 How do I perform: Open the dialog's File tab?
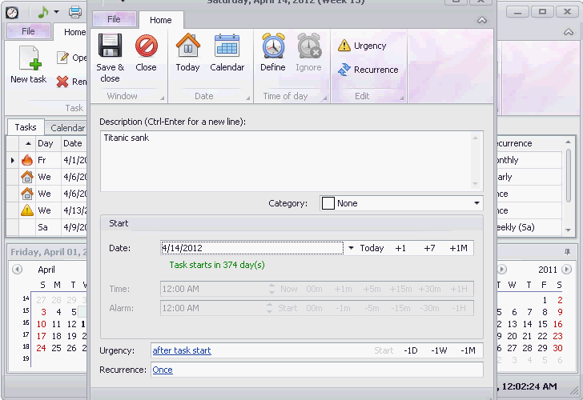click(115, 19)
